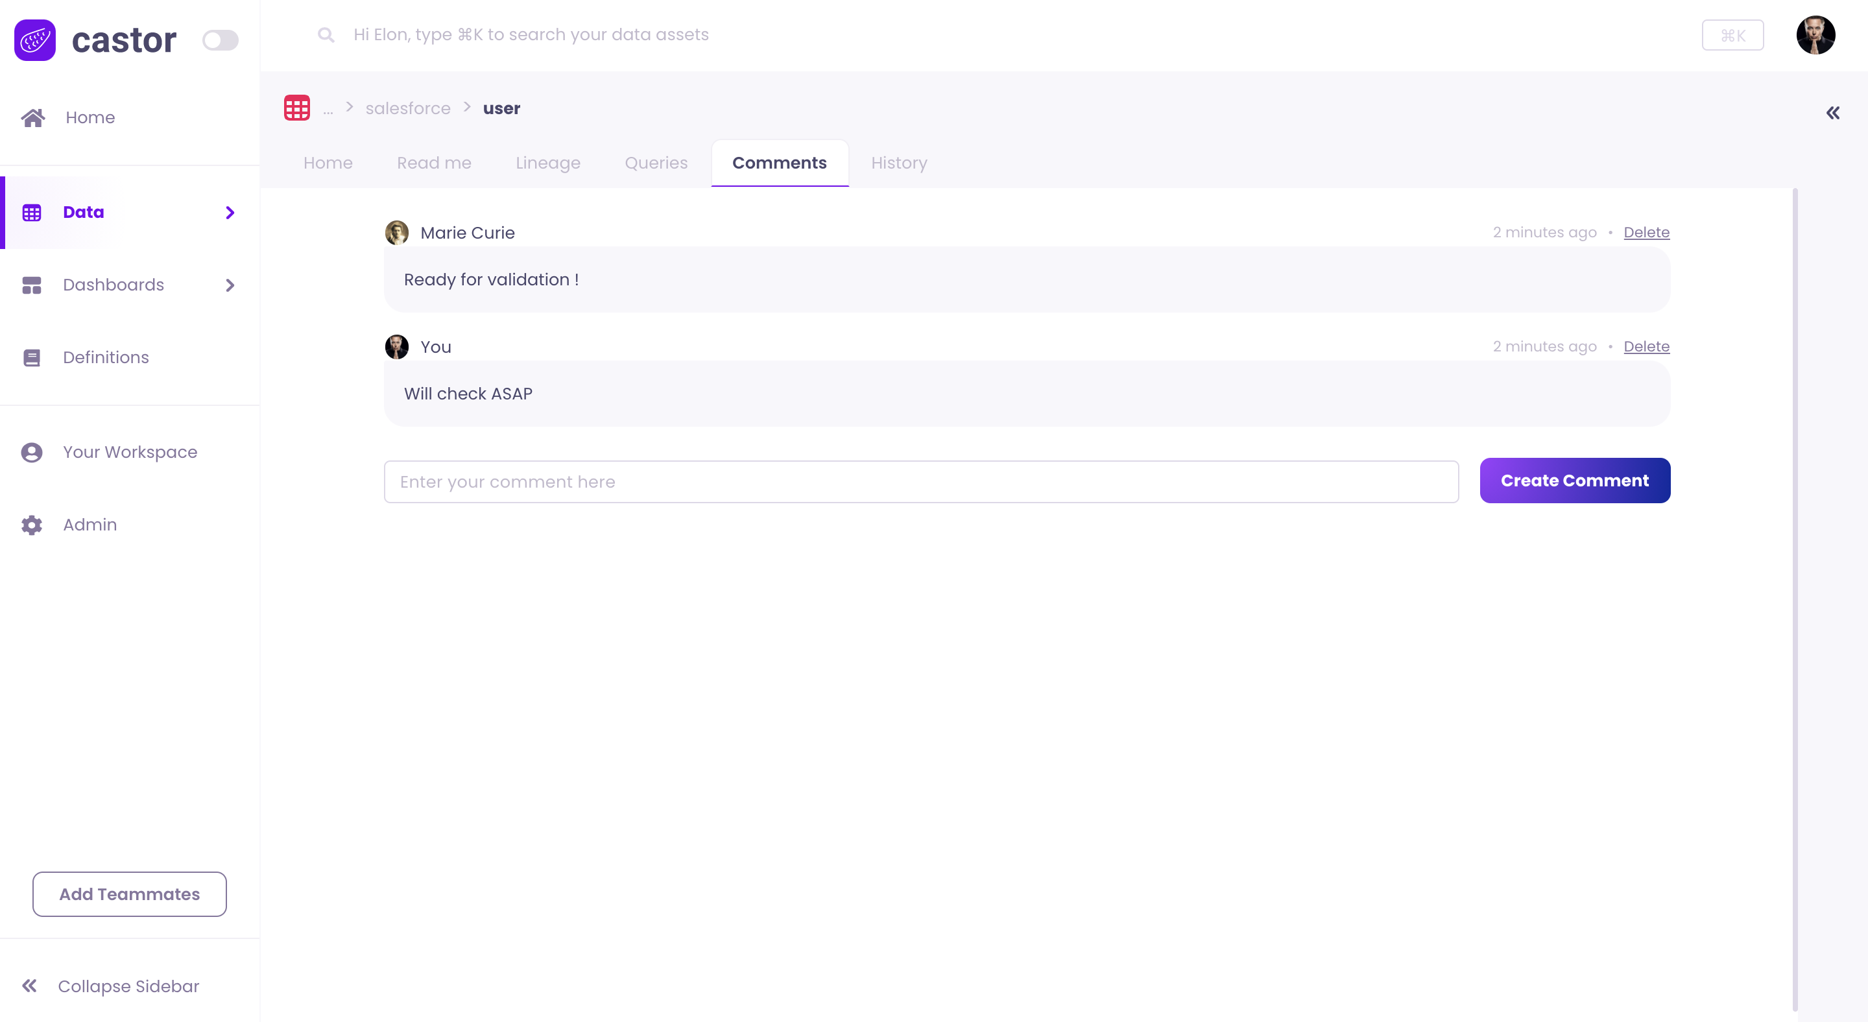Switch to the Lineage tab
1868x1022 pixels.
click(547, 163)
